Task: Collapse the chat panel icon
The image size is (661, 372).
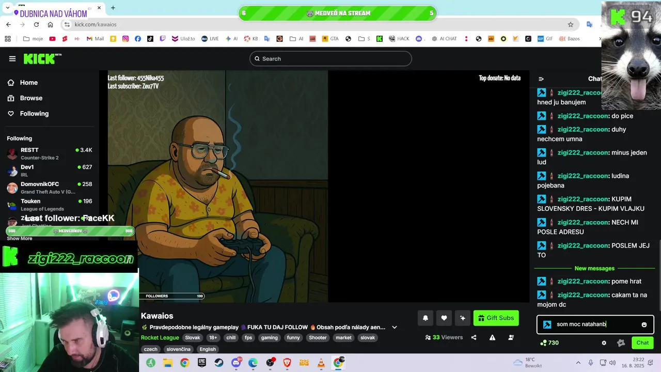Action: coord(541,79)
